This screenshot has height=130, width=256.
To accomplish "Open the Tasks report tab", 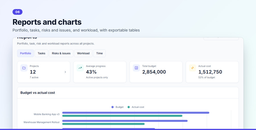I will click(x=42, y=53).
